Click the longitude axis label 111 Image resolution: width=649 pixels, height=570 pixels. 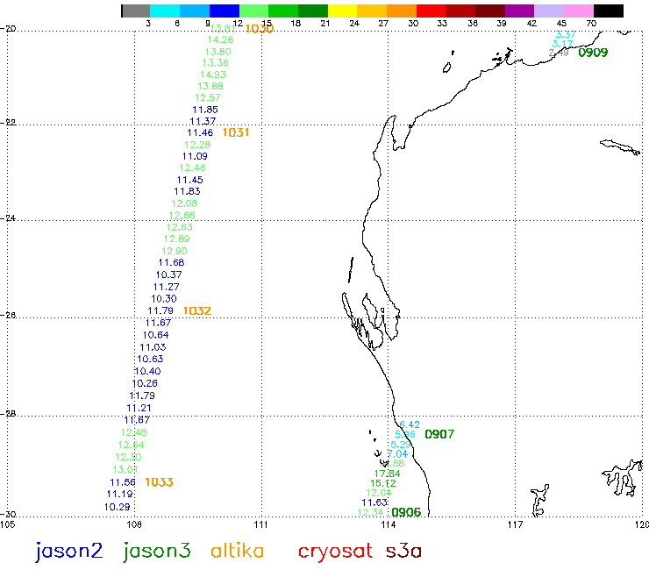(261, 525)
